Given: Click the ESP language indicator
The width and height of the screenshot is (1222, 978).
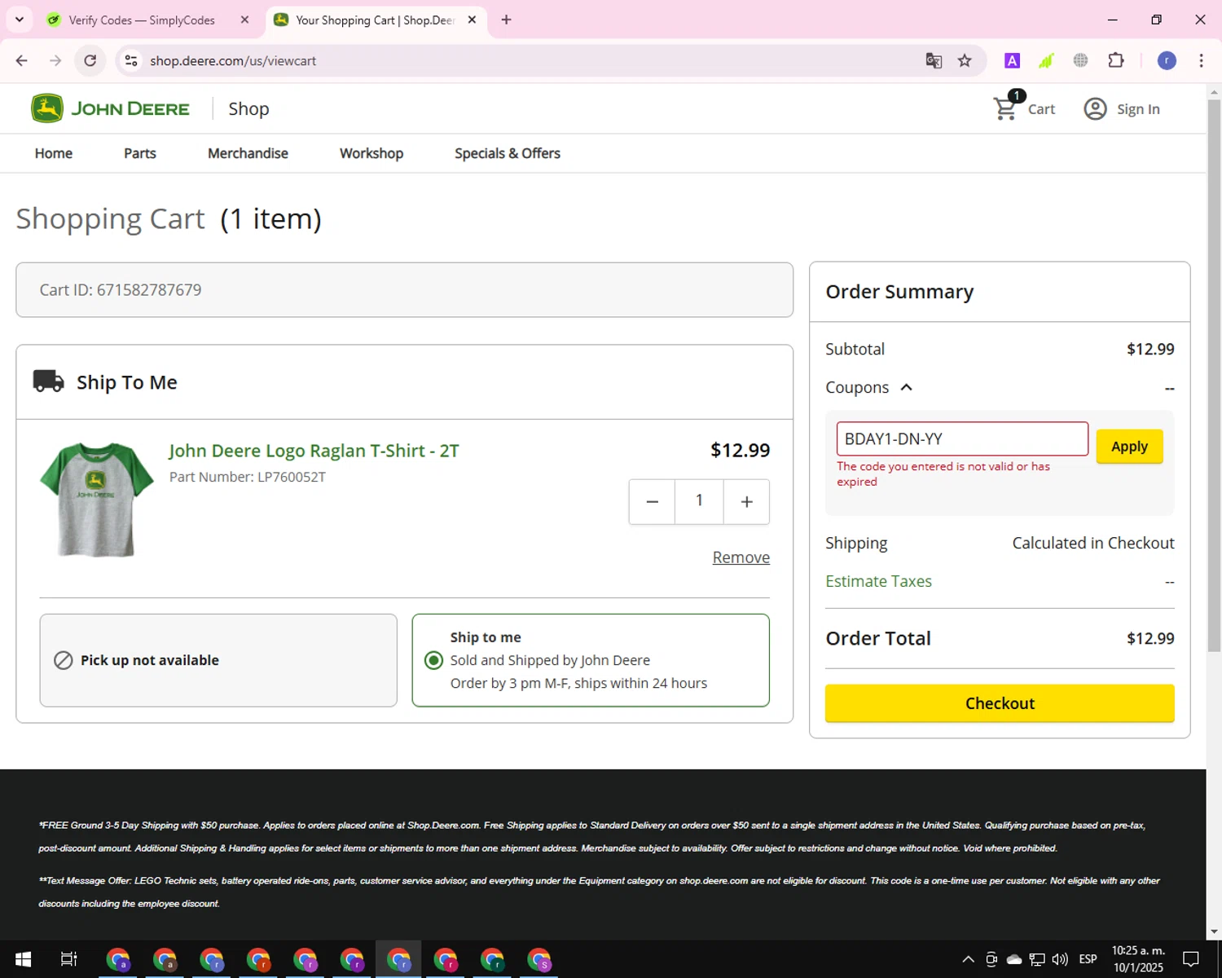Looking at the screenshot, I should (1088, 959).
